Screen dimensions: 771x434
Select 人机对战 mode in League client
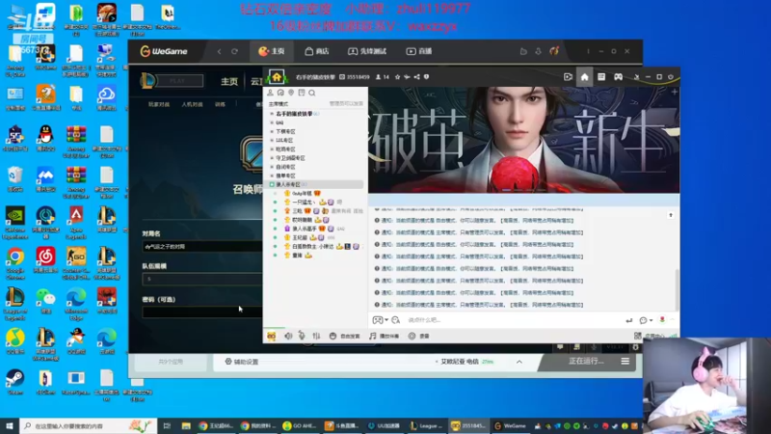192,104
